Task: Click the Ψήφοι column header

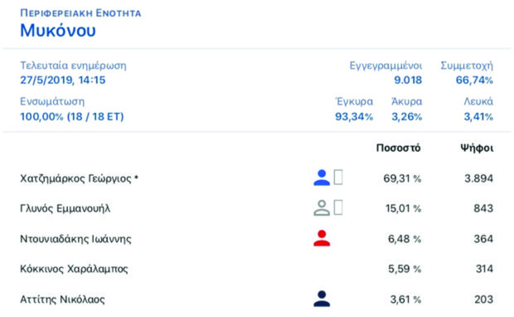Action: point(477,148)
